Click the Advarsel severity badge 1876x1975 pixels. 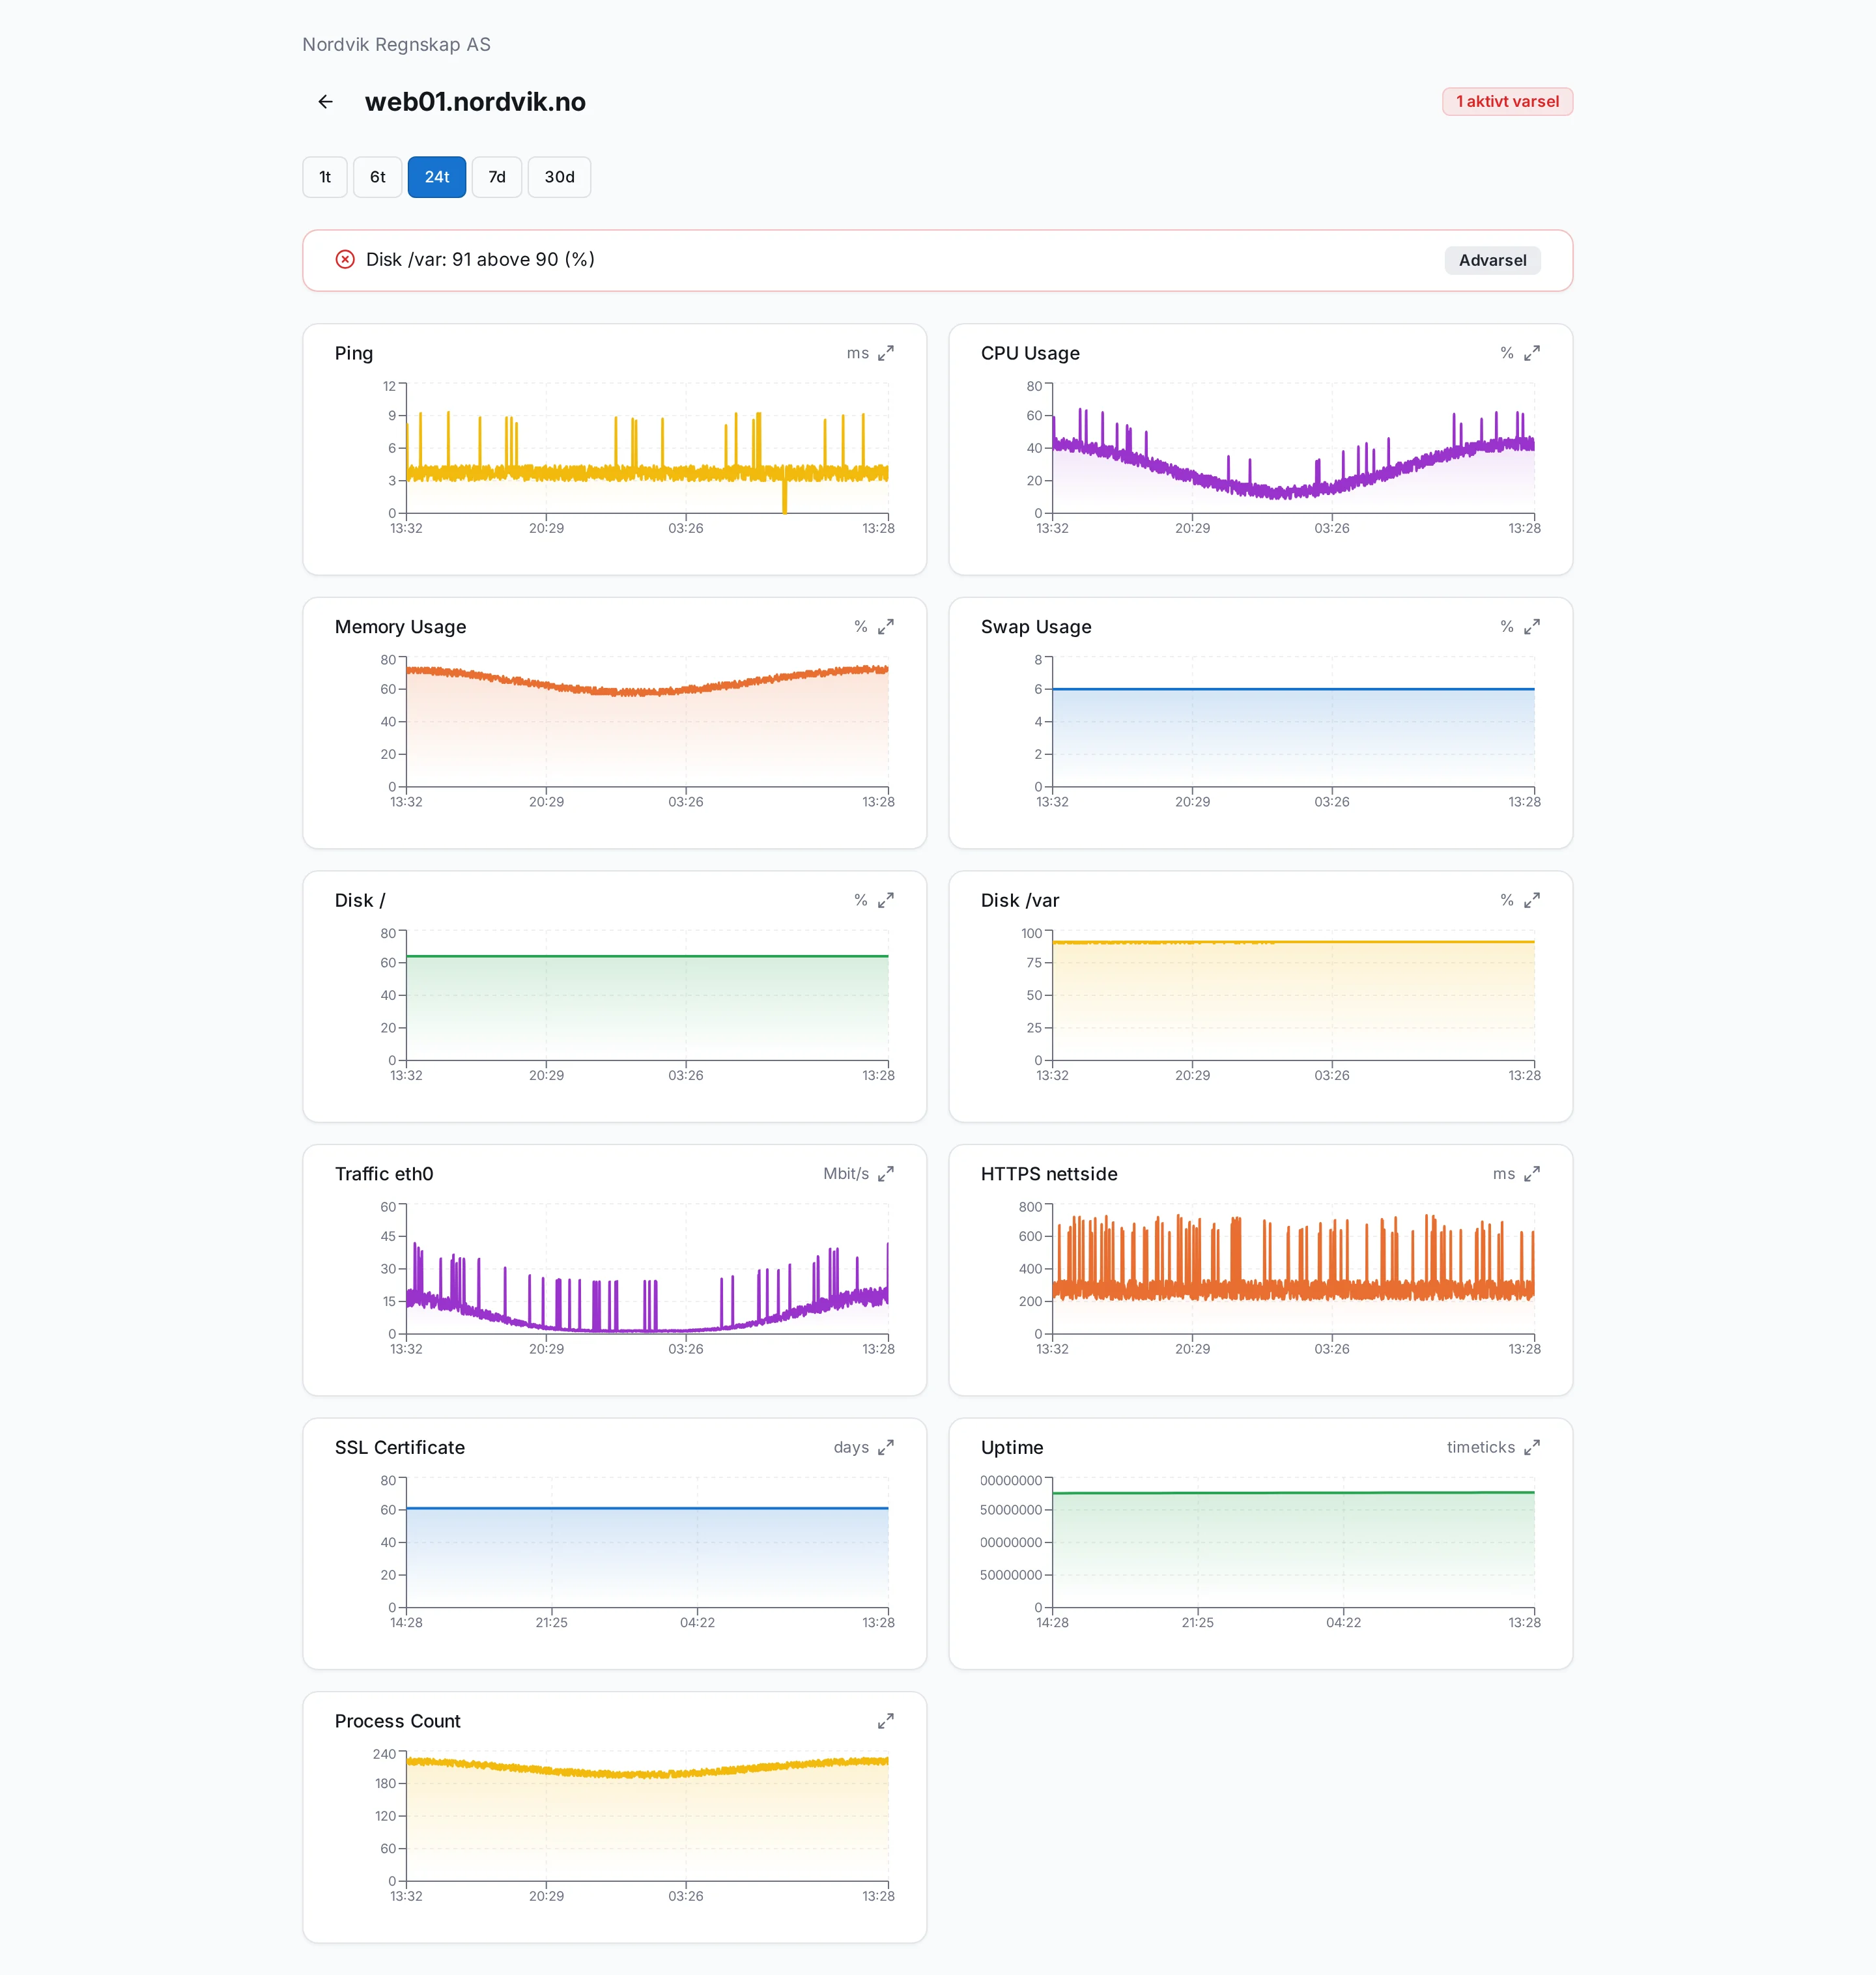pyautogui.click(x=1492, y=260)
